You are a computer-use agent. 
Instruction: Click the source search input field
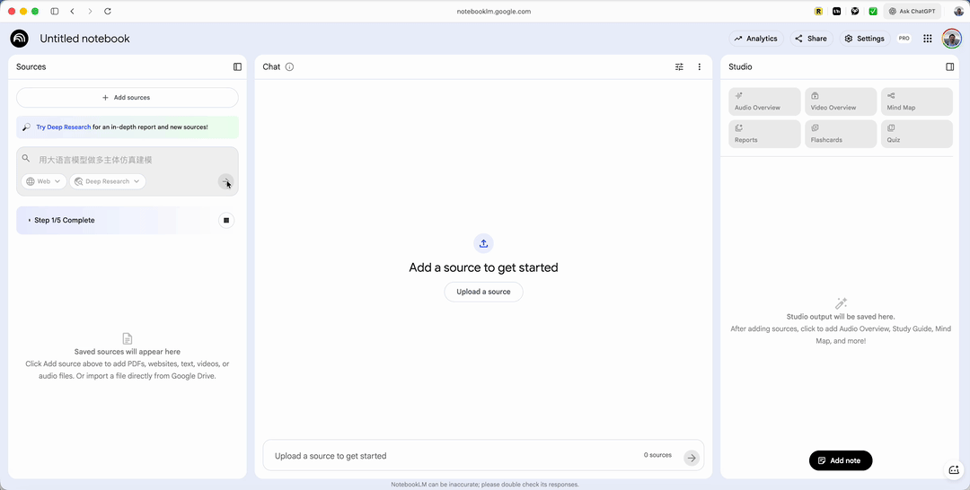tap(126, 160)
